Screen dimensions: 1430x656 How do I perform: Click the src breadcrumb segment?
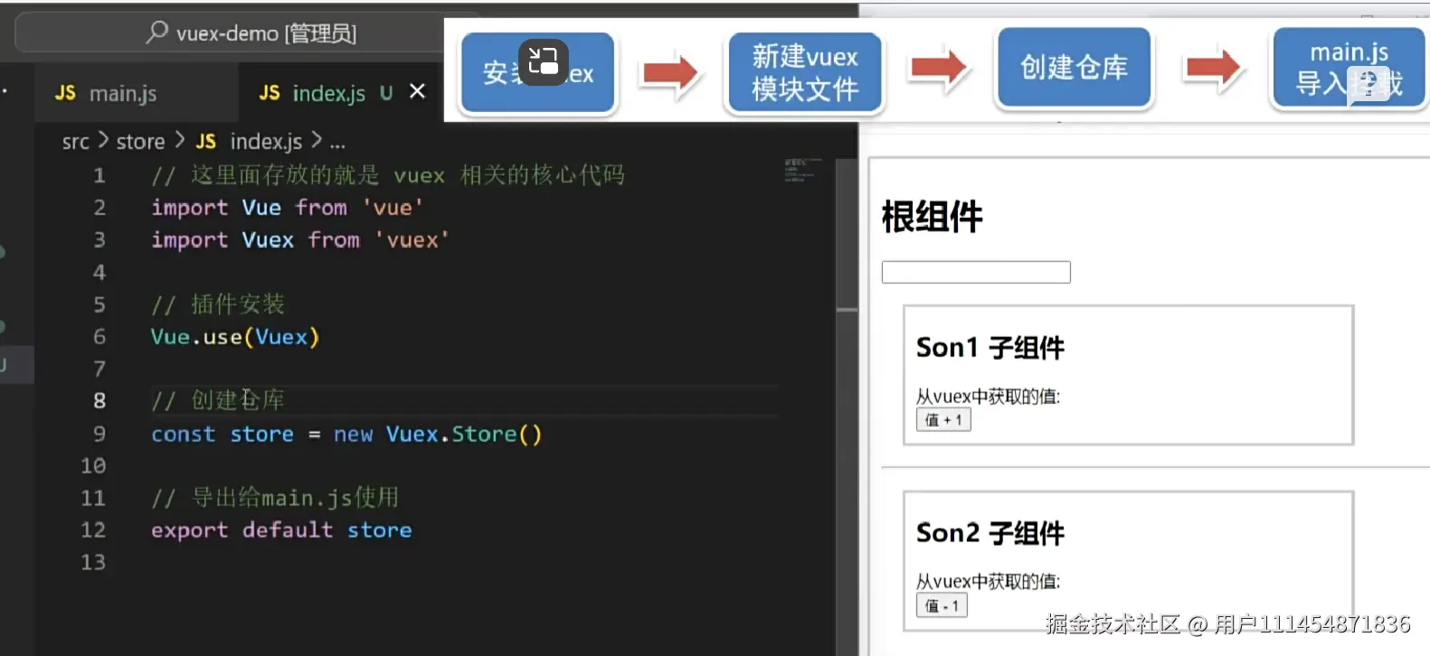pos(76,142)
